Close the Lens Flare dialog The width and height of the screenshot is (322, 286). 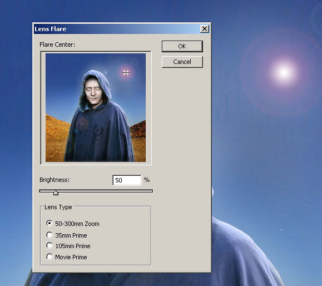click(205, 29)
